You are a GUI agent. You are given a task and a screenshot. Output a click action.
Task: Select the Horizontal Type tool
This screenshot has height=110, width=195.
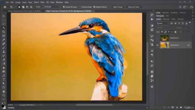[x=4, y=79]
